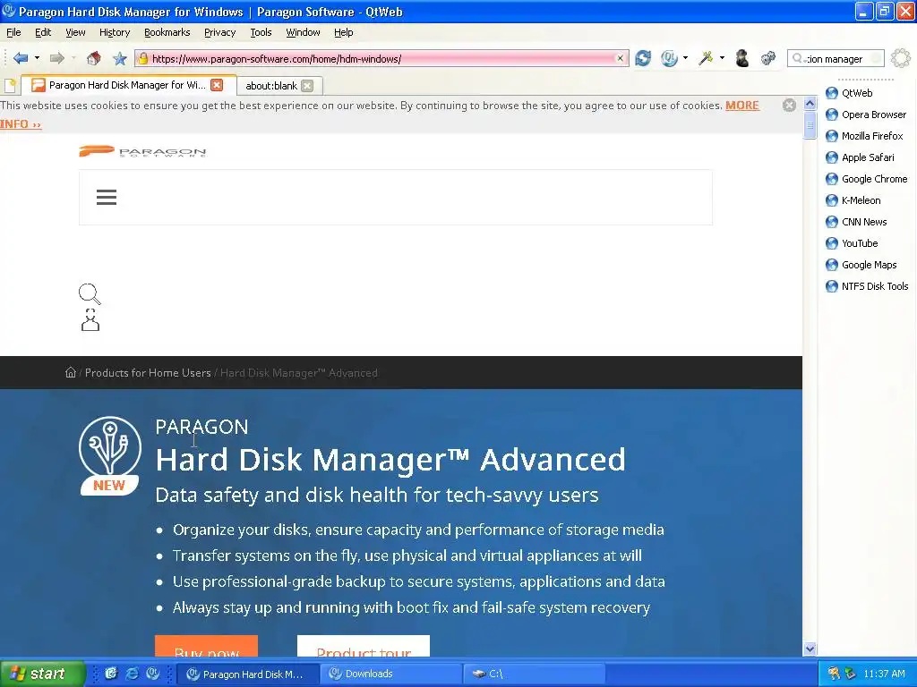Bookmark page with the star icon
The image size is (917, 687).
point(120,58)
